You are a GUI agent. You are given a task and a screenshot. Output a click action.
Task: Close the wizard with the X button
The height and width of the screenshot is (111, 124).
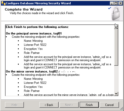tap(120, 3)
